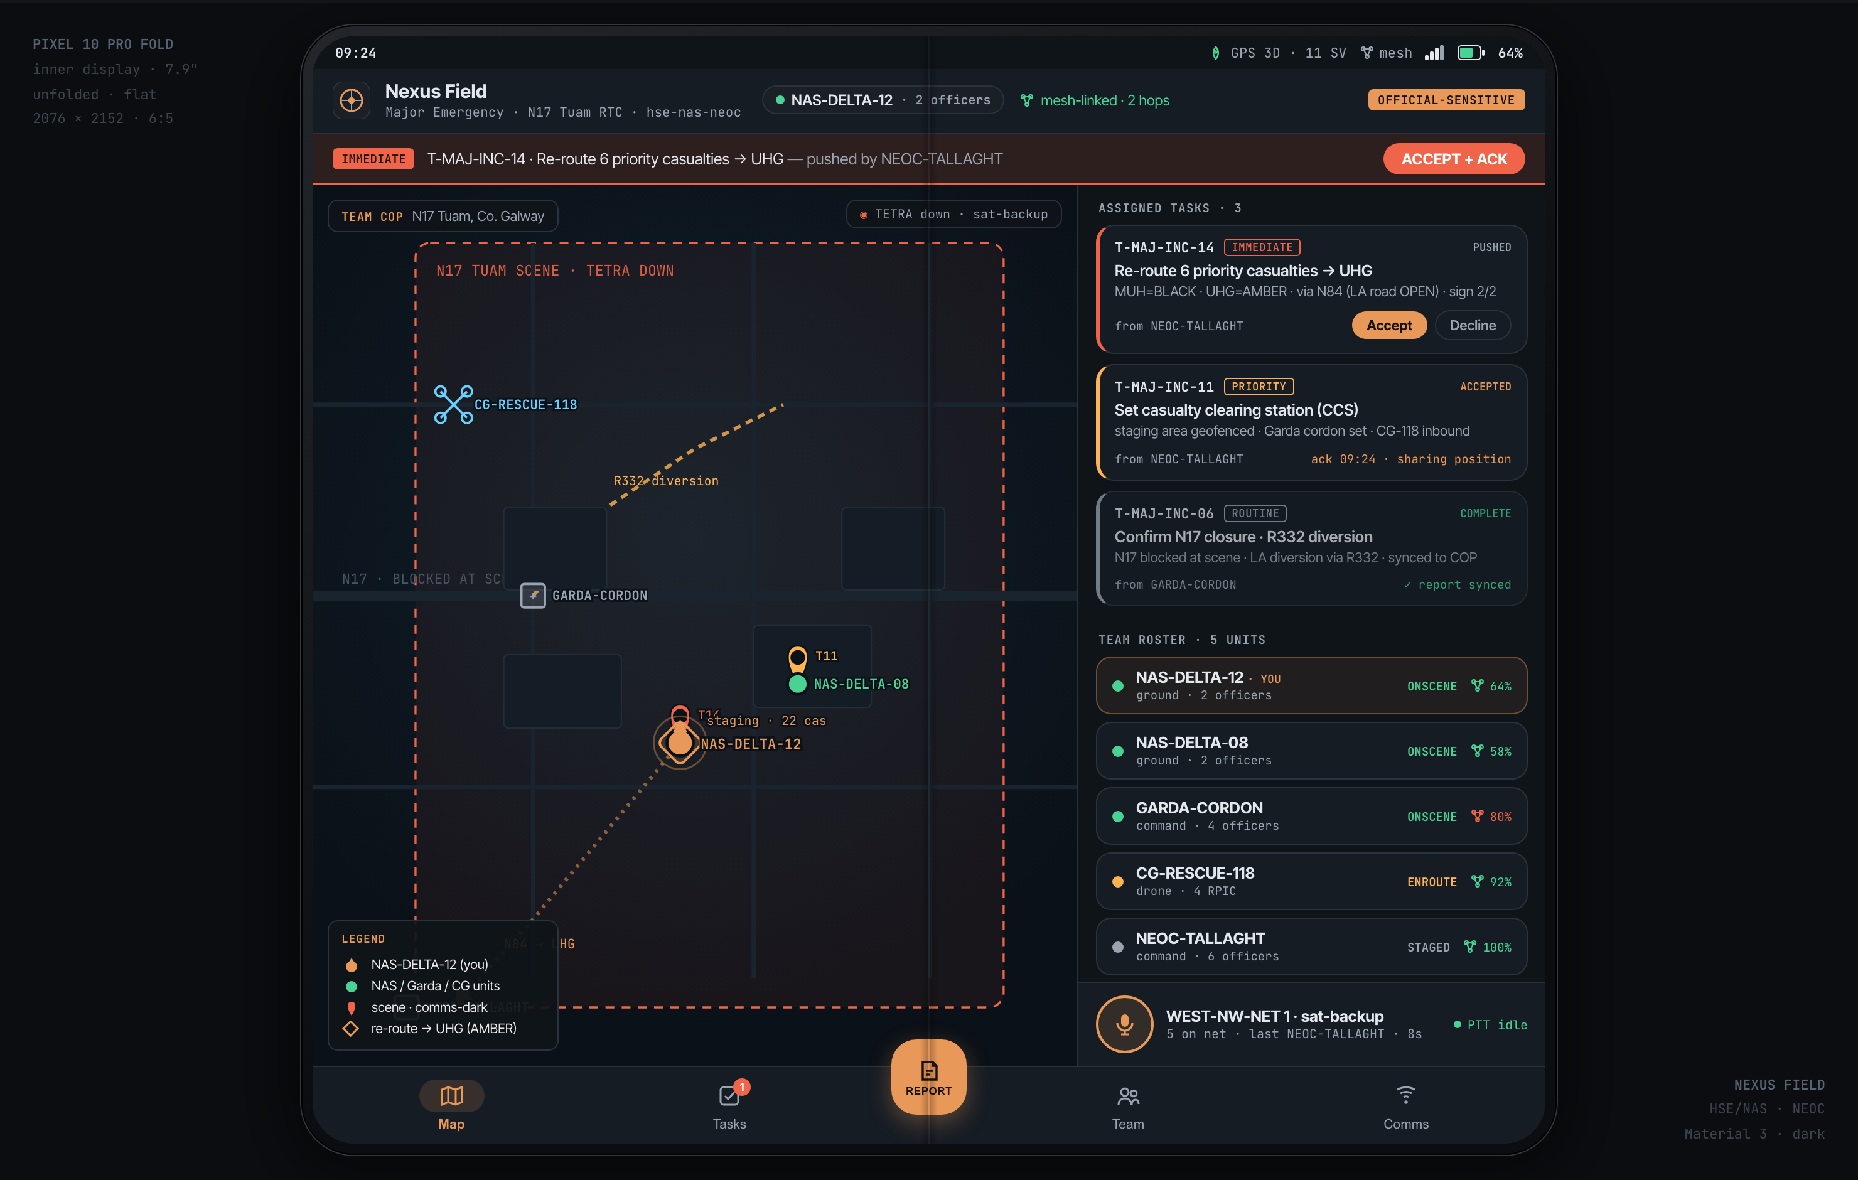Tap the red mesh icon in GARDA-CORDON row
This screenshot has width=1858, height=1180.
coord(1477,816)
